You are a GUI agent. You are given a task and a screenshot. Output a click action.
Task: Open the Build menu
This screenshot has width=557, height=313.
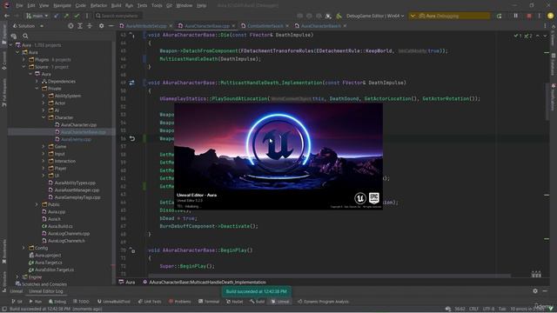(116, 5)
